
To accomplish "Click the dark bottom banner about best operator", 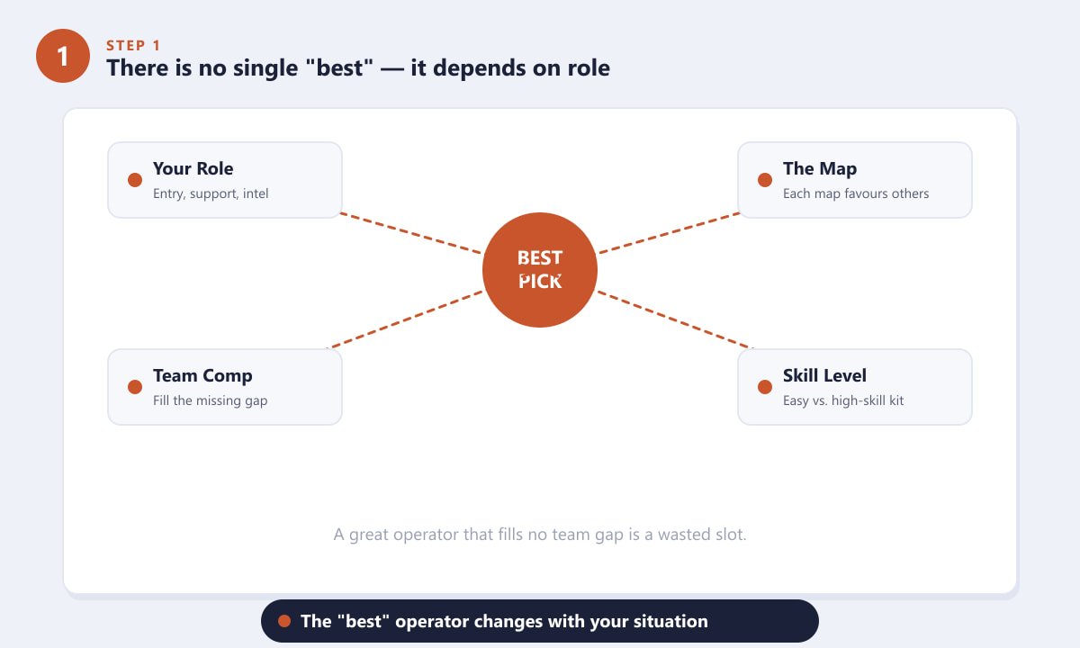I will point(540,621).
